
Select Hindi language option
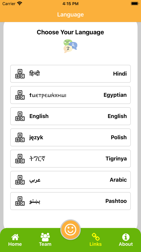70,74
